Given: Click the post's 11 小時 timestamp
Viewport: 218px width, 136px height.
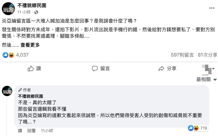Looking at the screenshot, I should [x=24, y=12].
